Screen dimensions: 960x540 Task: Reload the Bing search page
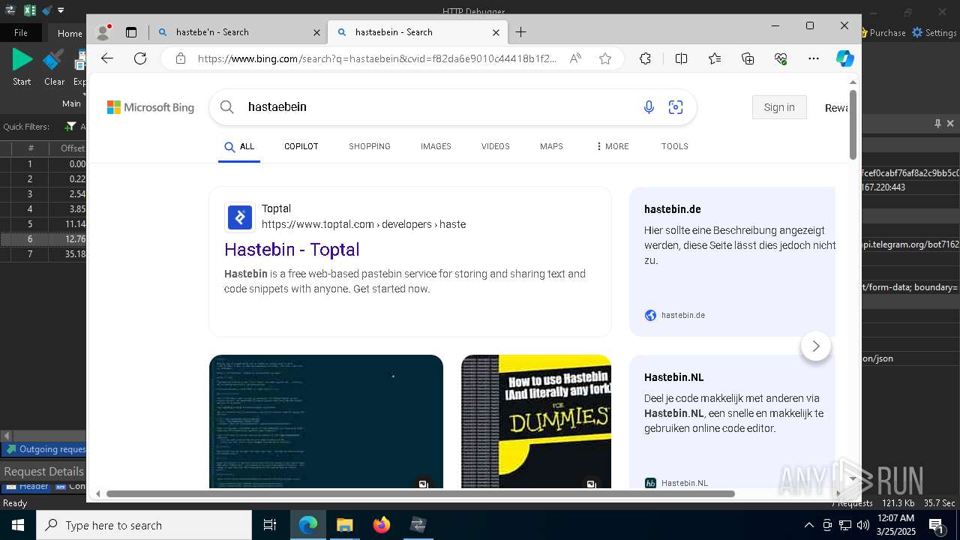pos(140,58)
